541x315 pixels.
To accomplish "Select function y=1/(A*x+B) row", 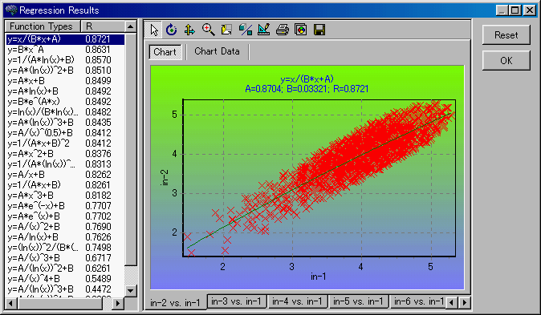I will pos(65,185).
